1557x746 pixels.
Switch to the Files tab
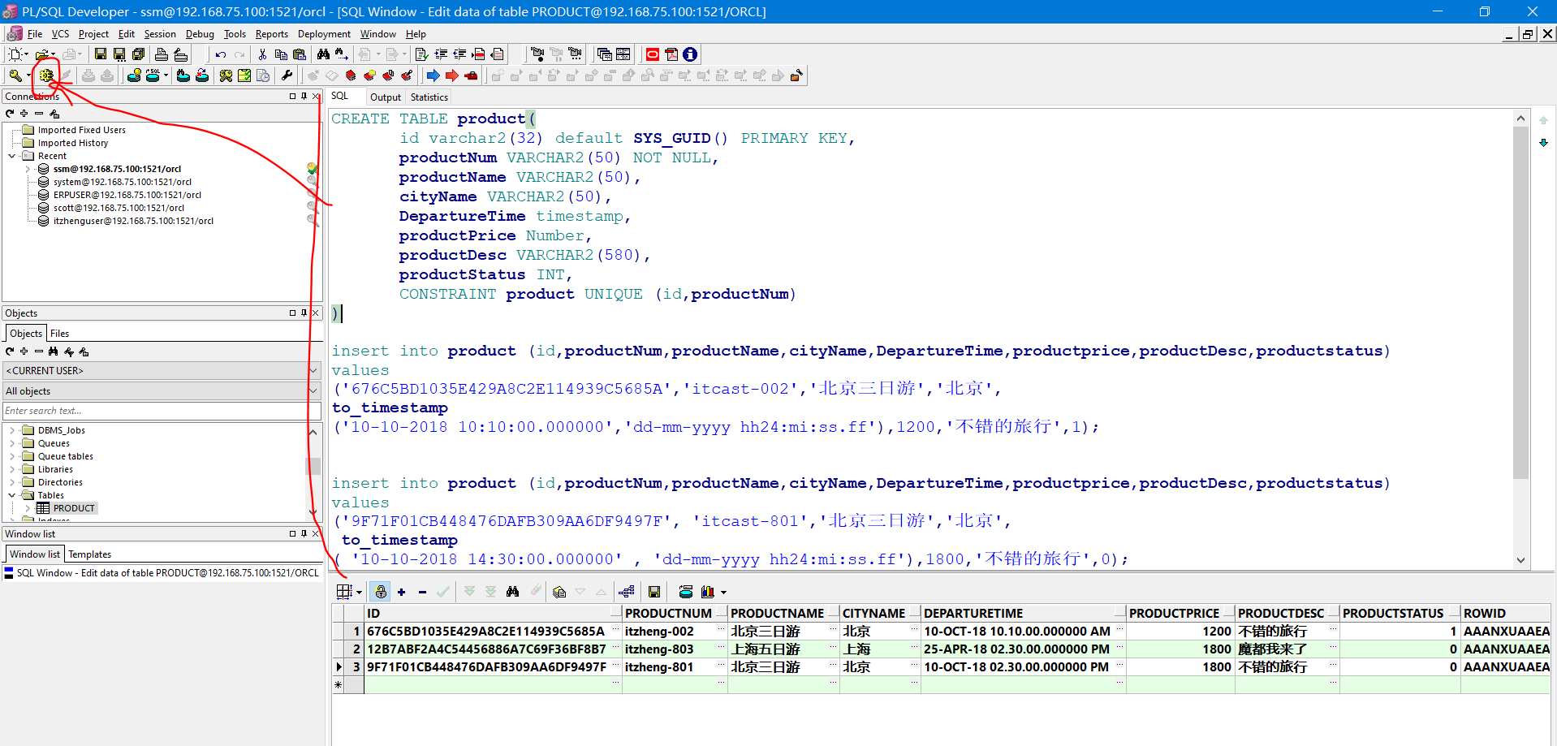click(x=59, y=334)
